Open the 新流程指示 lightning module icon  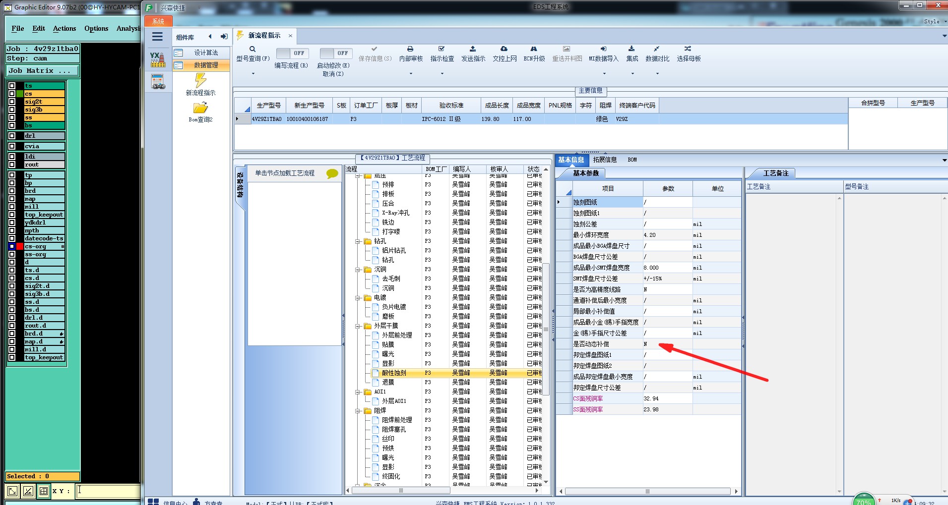click(x=200, y=80)
